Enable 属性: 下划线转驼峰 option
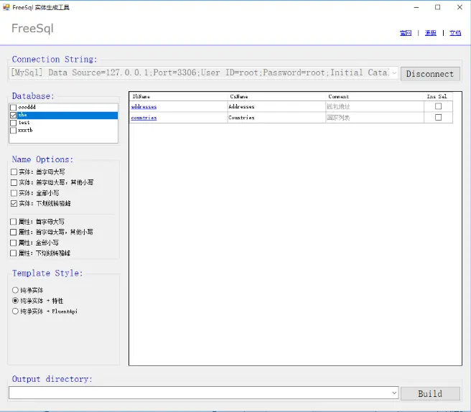Image resolution: width=471 pixels, height=412 pixels. pos(13,253)
